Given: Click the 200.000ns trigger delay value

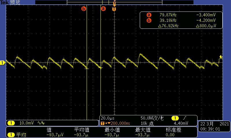Looking at the screenshot, I should pyautogui.click(x=120, y=123).
